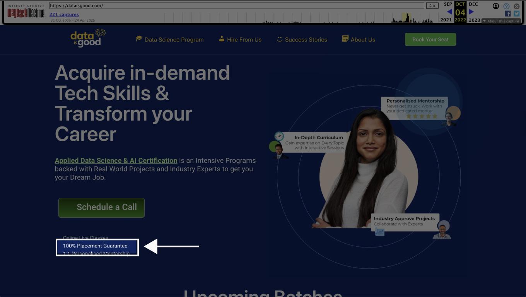
Task: Click the Wayback URL input field
Action: point(236,6)
